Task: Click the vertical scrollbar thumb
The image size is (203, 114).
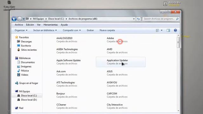Action: coord(178,42)
